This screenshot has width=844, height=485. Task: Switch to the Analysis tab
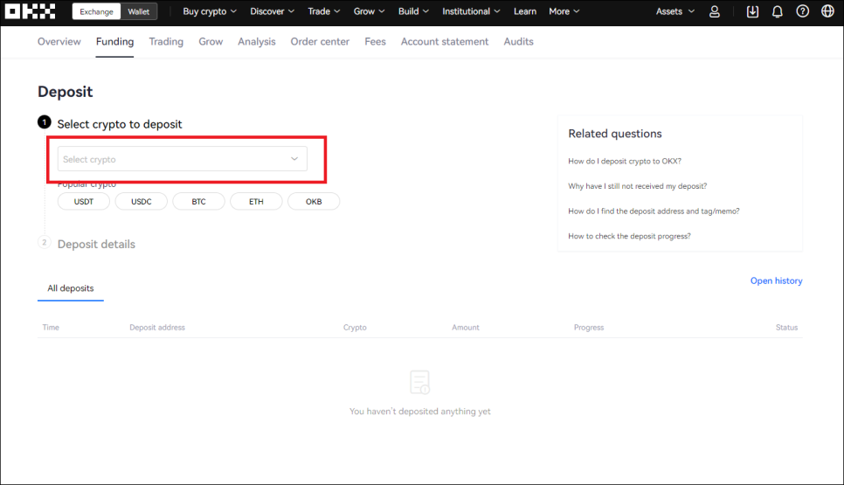[256, 41]
